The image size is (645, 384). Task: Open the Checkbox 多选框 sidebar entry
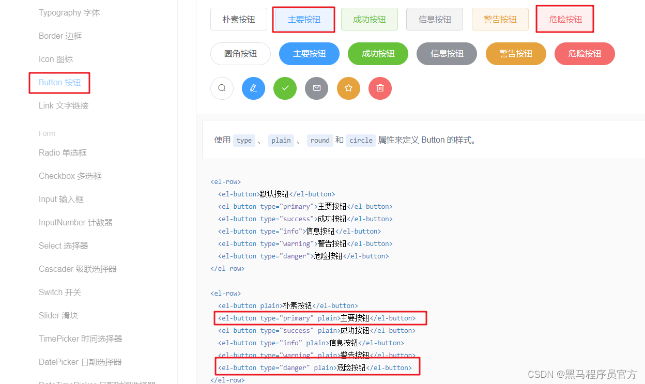tap(70, 176)
